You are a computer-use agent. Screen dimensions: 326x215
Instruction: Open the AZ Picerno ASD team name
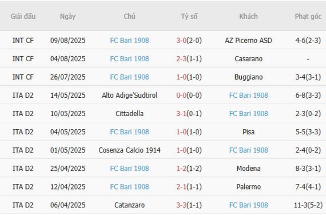(248, 41)
